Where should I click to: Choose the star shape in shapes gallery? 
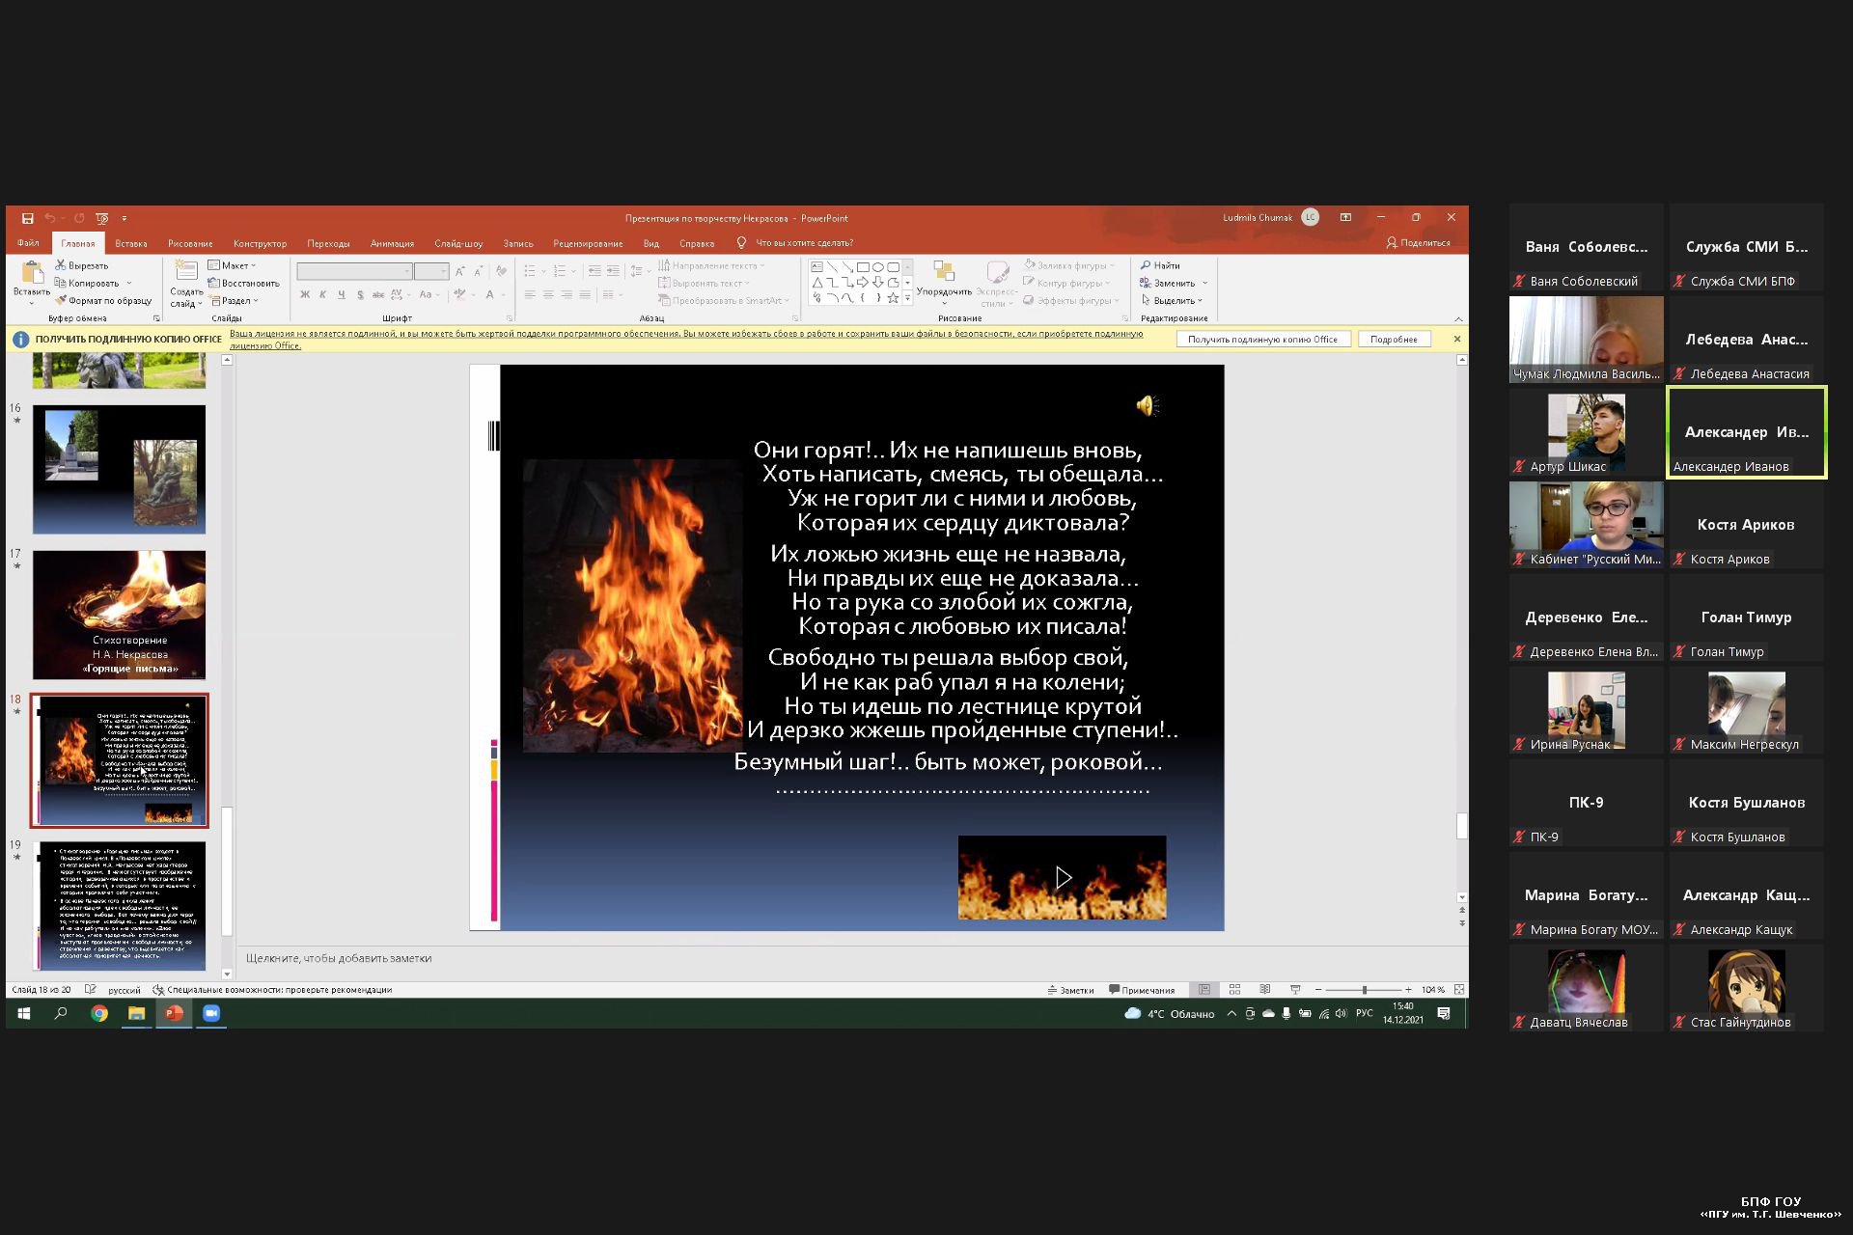[894, 298]
